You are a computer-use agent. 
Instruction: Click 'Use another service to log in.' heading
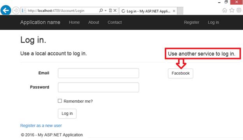[202, 54]
